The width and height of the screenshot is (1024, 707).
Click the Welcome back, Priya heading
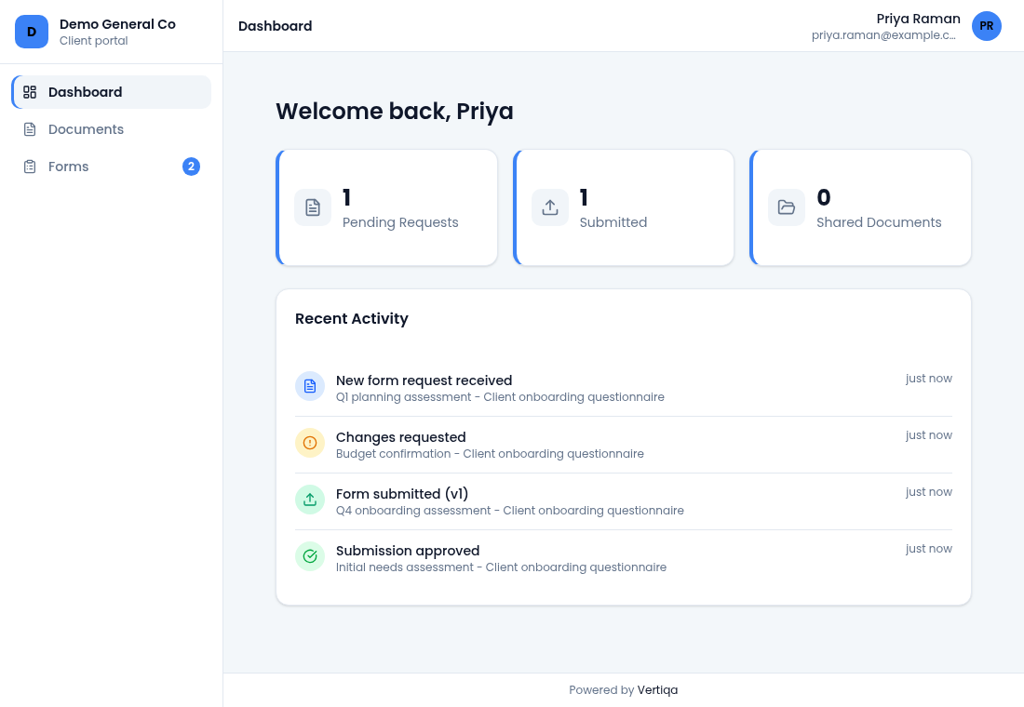[395, 111]
